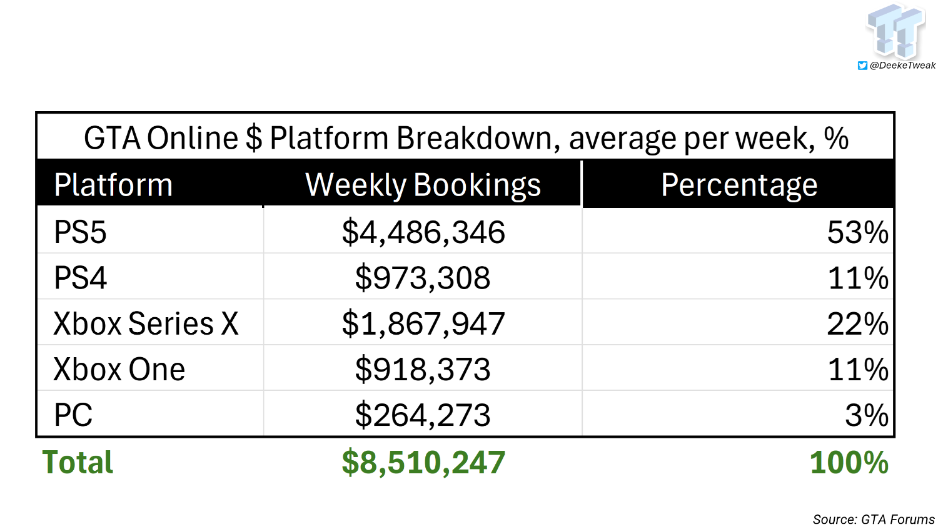Click the $264,273 bookings value
The height and width of the screenshot is (527, 938).
coord(423,415)
